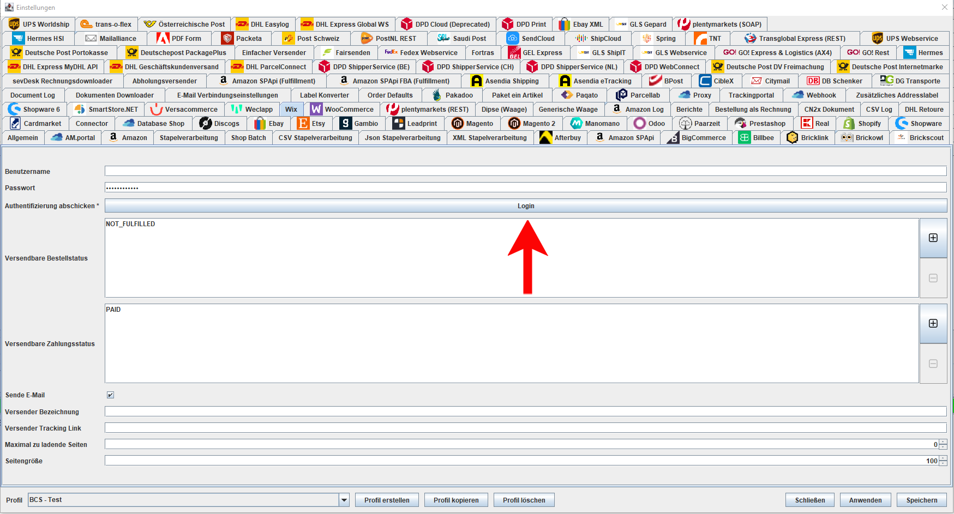Click Profil löschen button
The height and width of the screenshot is (514, 954).
click(x=524, y=500)
